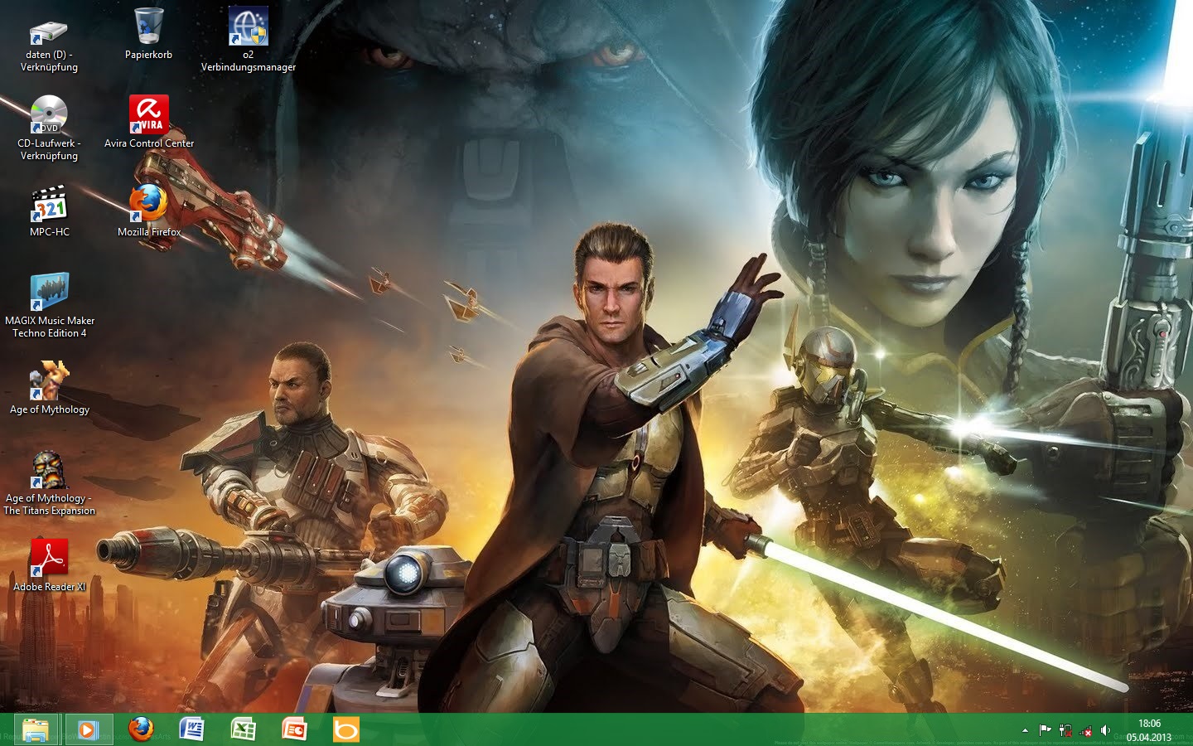Click the media player taskbar button
Screen dimensions: 1193x746
[88, 729]
